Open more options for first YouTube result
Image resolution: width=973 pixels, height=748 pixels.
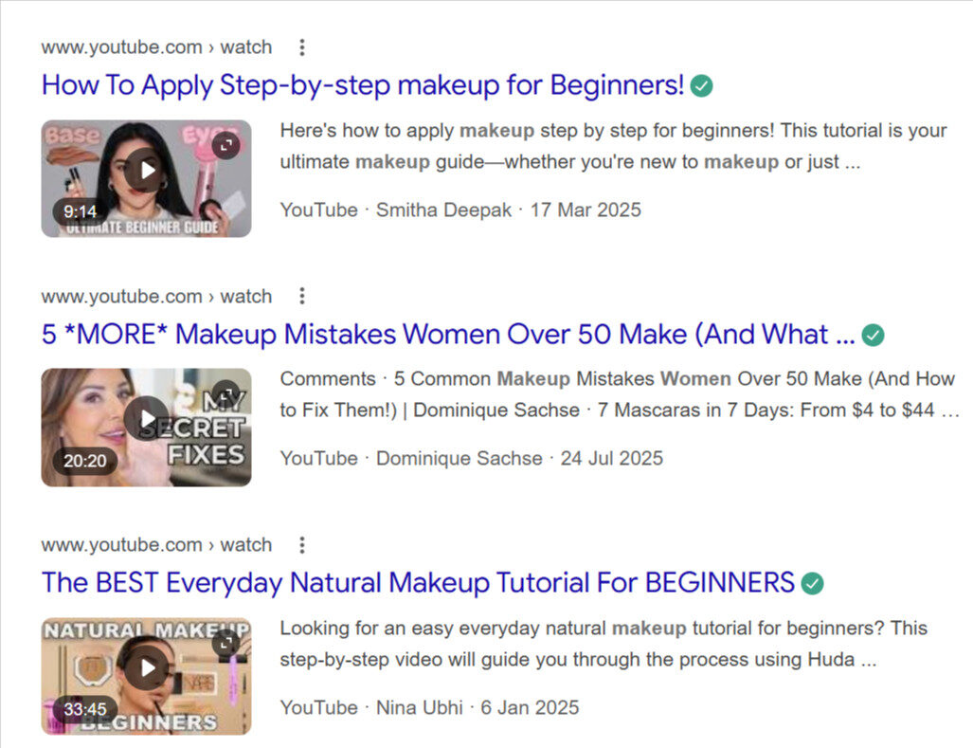(x=302, y=47)
